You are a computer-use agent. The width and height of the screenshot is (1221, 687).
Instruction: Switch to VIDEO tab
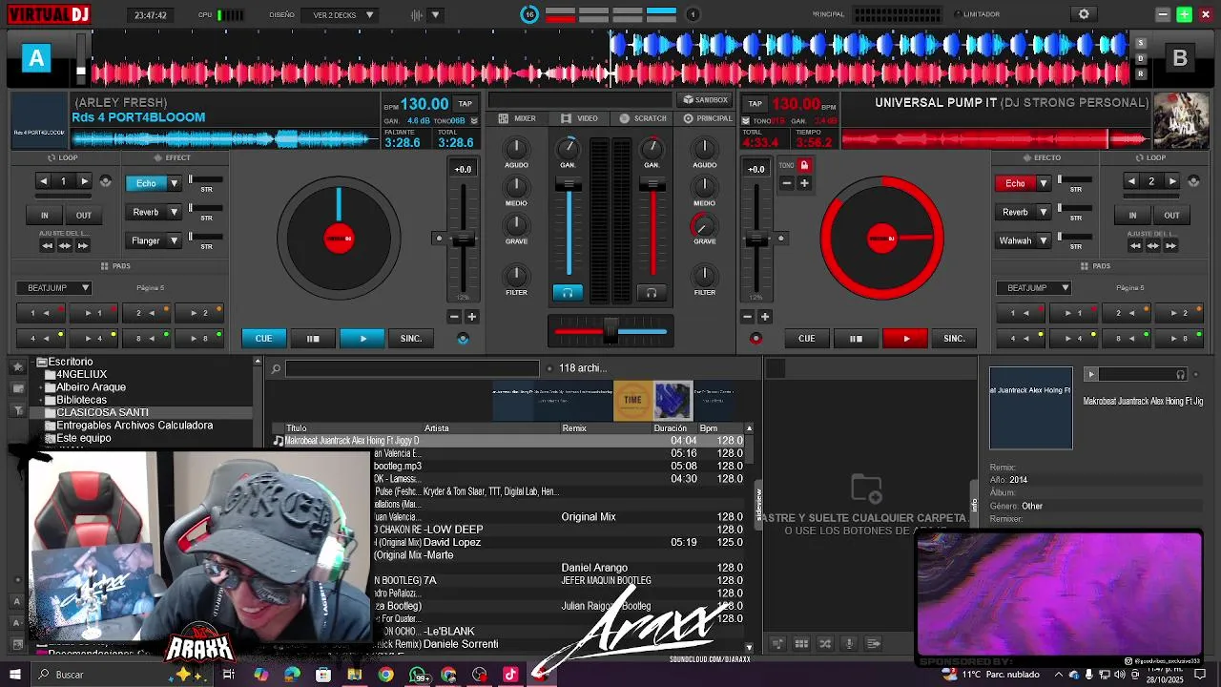coord(580,118)
